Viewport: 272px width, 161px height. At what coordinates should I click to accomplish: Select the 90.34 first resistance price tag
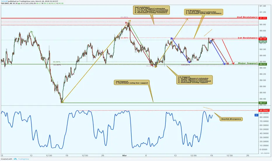point(262,39)
